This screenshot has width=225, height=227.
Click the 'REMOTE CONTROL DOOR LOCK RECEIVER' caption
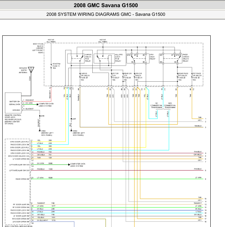13,119
